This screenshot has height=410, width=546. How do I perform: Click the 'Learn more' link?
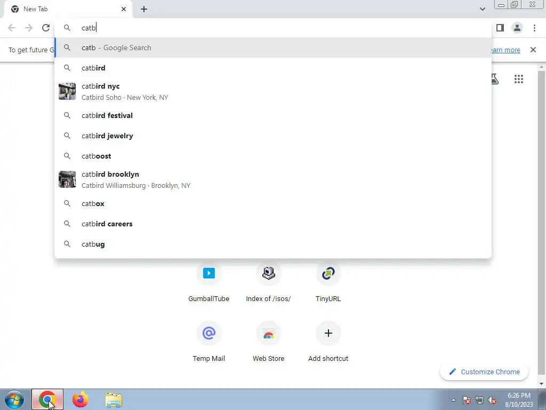click(x=506, y=50)
